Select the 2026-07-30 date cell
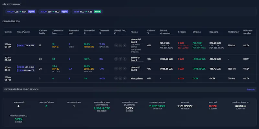This screenshot has width=259, height=129. coord(7,59)
